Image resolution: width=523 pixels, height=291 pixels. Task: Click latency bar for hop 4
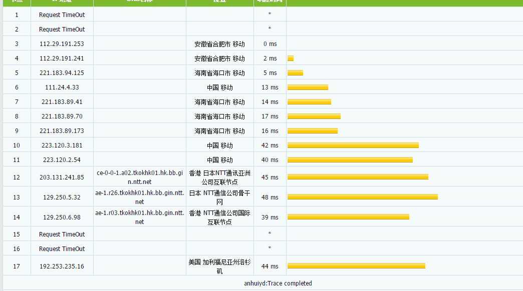pyautogui.click(x=291, y=58)
